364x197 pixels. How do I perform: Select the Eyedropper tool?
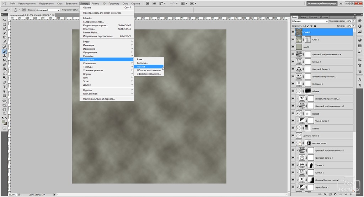coord(4,42)
